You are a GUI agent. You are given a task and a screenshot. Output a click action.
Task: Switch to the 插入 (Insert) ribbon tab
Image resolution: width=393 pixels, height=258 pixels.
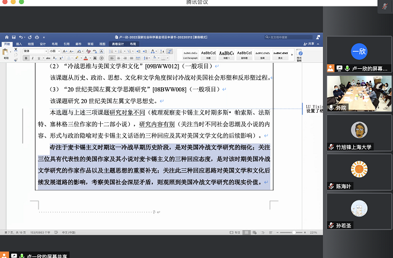coord(19,44)
